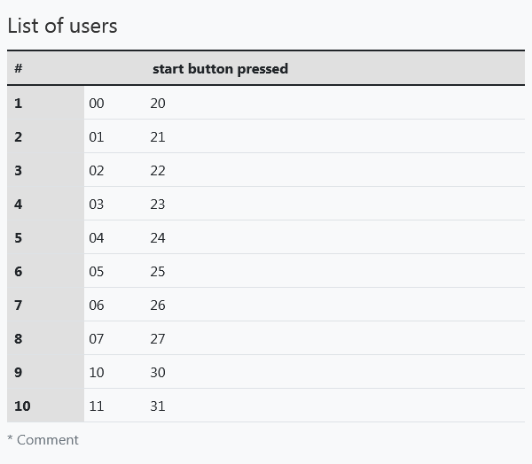Click the cell containing 04
Viewport: 532px width, 464px height.
coord(114,237)
